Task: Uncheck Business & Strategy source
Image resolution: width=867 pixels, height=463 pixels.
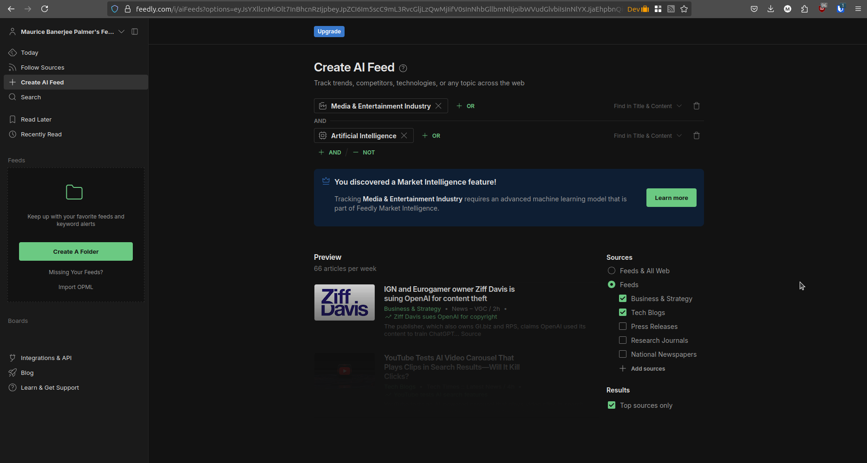Action: coord(623,298)
